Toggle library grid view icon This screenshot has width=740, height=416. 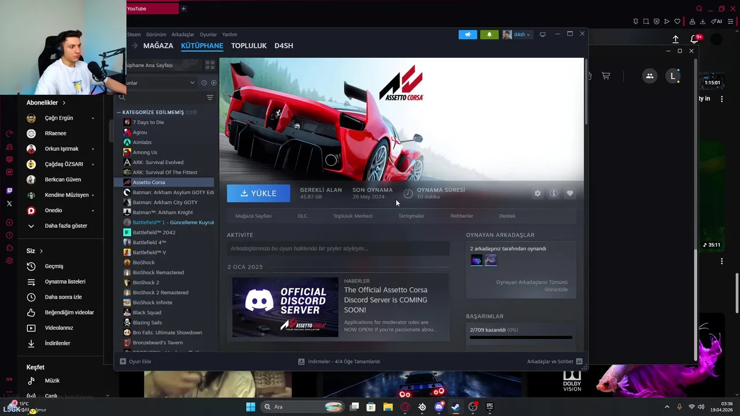[x=210, y=65]
